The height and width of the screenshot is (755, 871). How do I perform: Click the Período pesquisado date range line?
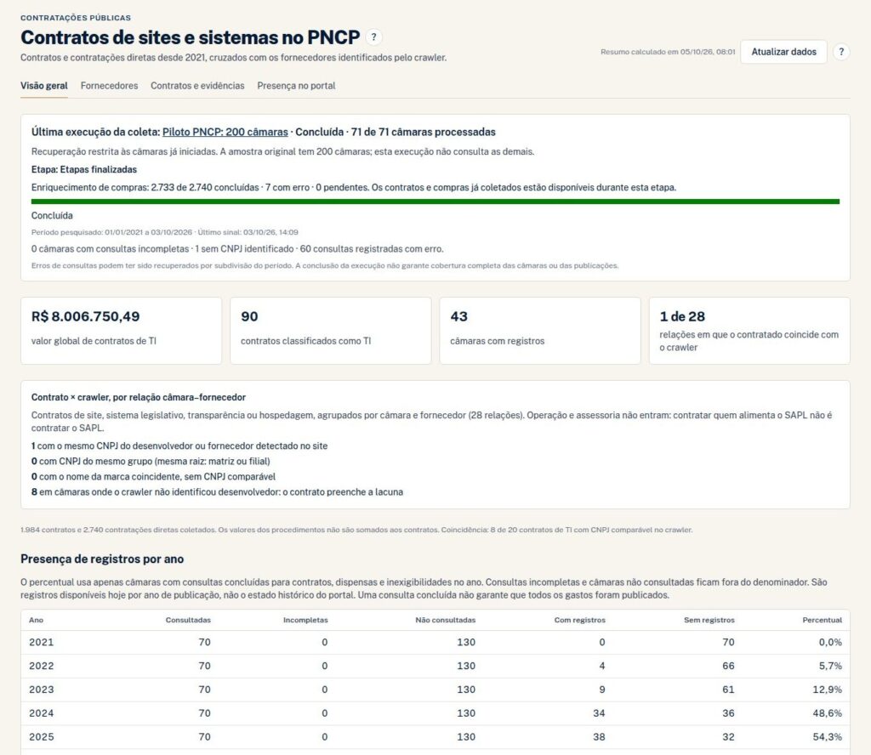[x=164, y=233]
